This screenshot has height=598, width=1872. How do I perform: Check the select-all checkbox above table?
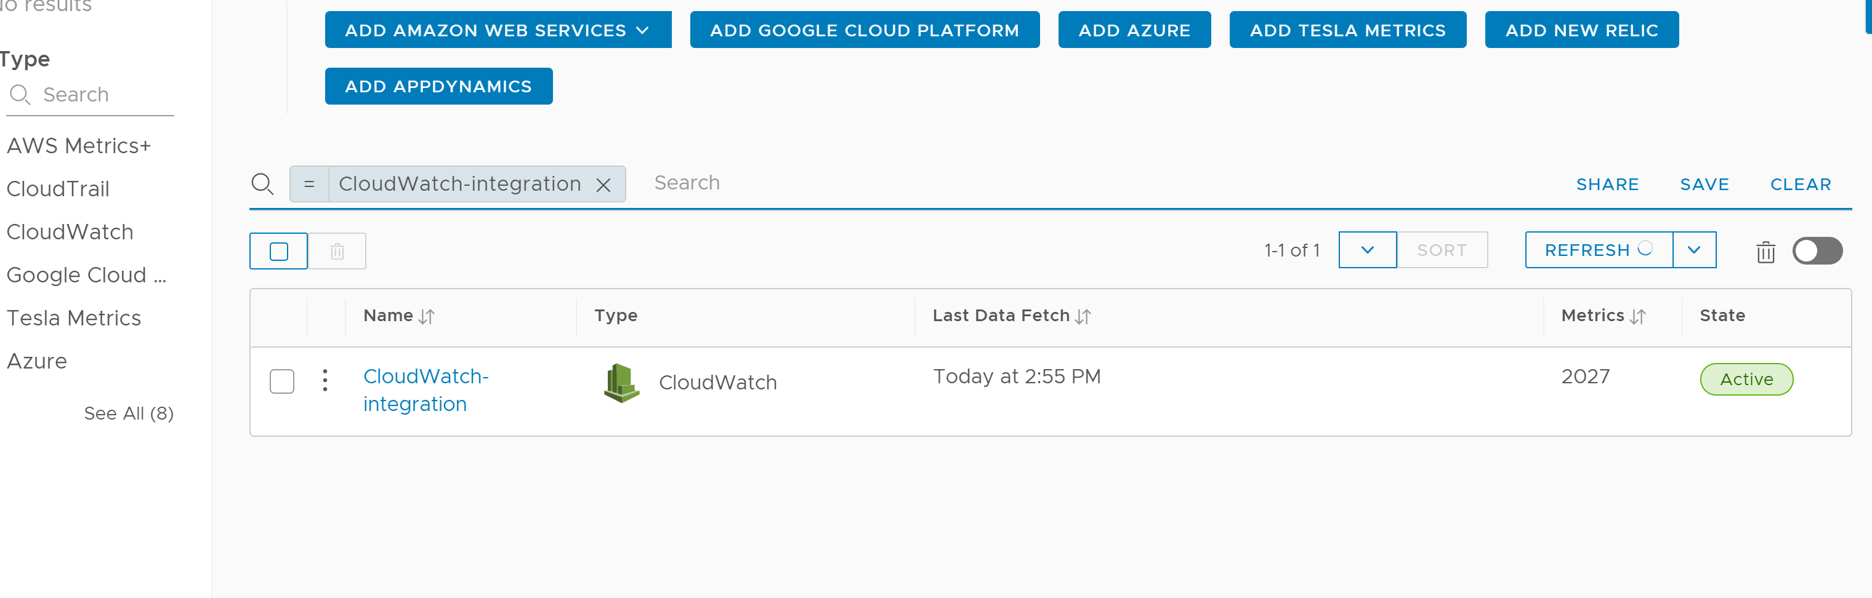[278, 252]
